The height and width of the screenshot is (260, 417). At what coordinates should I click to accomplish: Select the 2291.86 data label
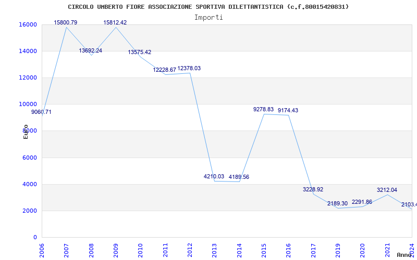pyautogui.click(x=362, y=202)
